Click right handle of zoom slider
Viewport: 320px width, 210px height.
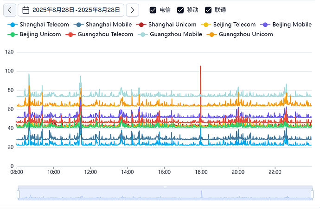[x=312, y=194]
